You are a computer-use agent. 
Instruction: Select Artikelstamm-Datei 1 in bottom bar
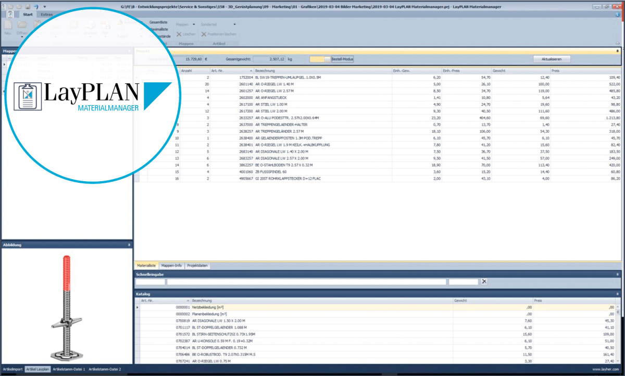coord(69,369)
